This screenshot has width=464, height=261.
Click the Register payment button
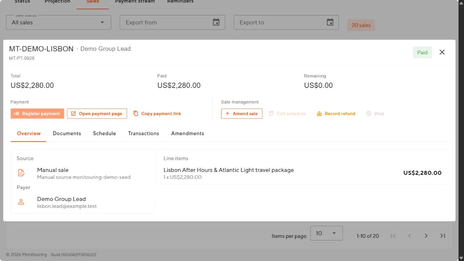click(x=37, y=114)
